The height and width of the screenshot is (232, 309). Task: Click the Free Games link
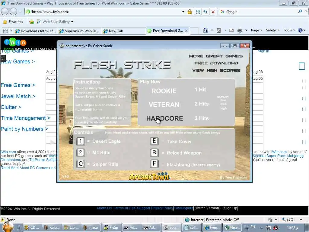18,85
